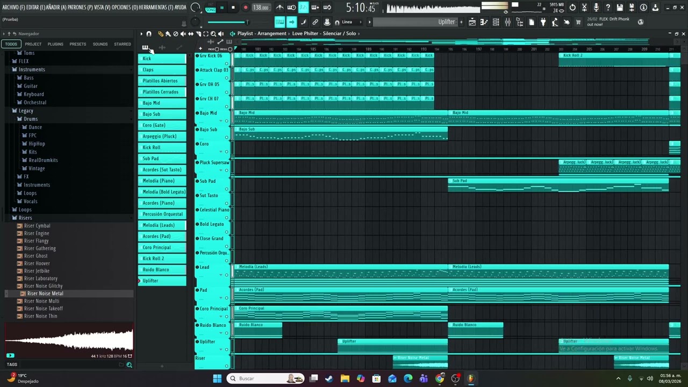Open the Uplifter pattern selector dropdown
The height and width of the screenshot is (387, 688).
click(x=417, y=22)
